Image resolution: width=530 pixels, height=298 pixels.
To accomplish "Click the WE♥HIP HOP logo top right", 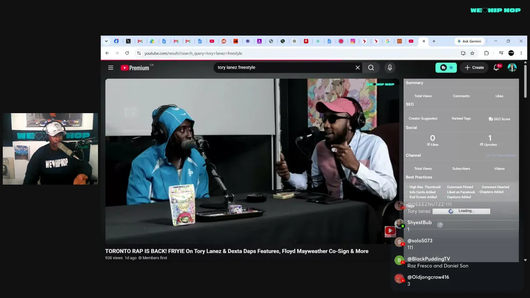I will pos(496,10).
